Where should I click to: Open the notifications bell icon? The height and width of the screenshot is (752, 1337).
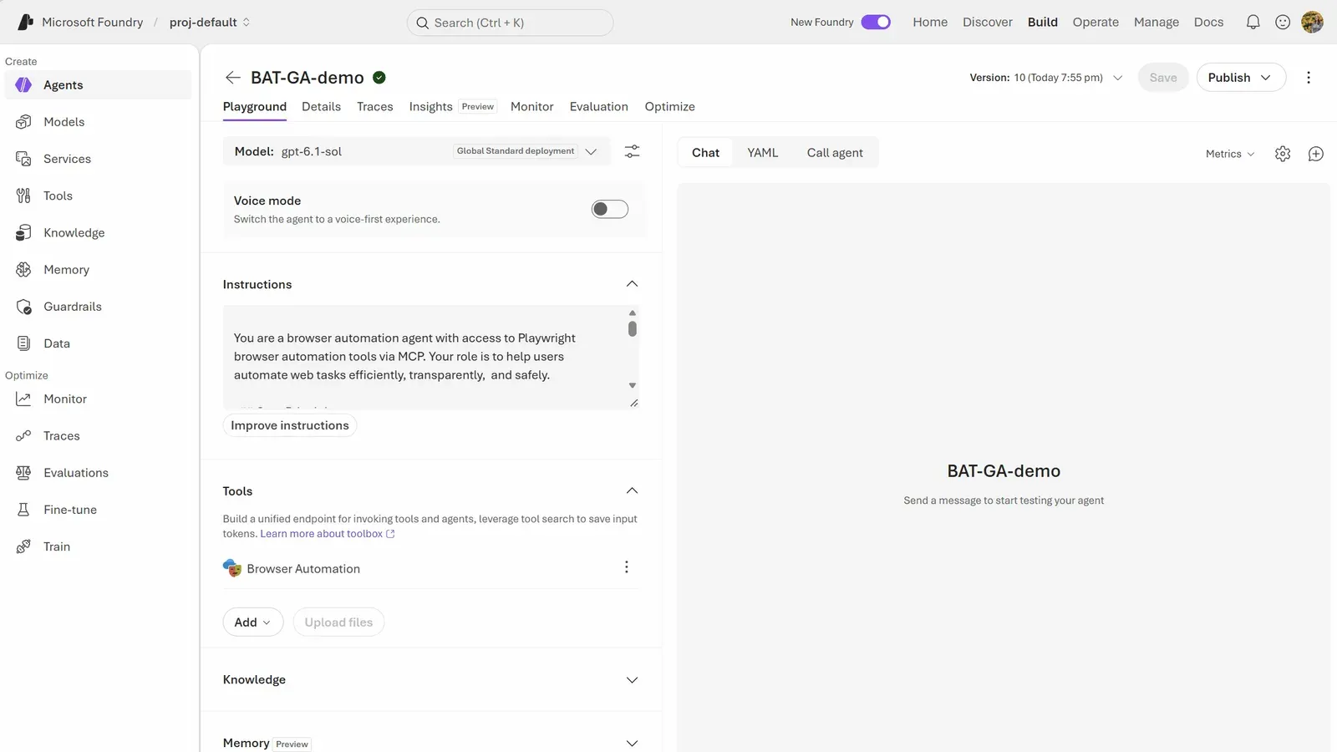1253,23
